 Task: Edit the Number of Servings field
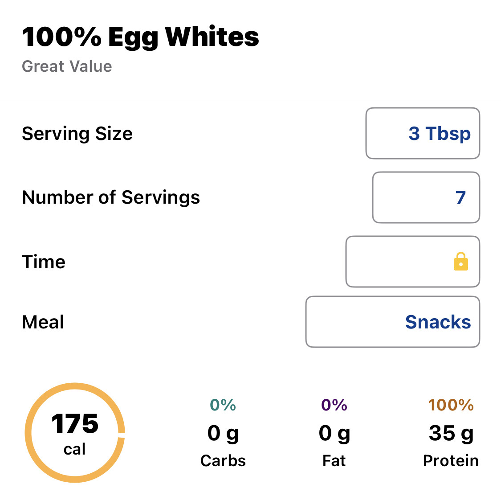point(426,197)
